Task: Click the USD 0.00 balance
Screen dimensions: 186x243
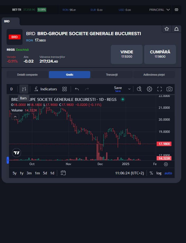Action: pos(125,10)
